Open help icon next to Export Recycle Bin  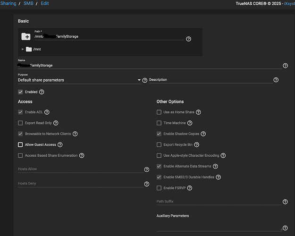pyautogui.click(x=197, y=145)
